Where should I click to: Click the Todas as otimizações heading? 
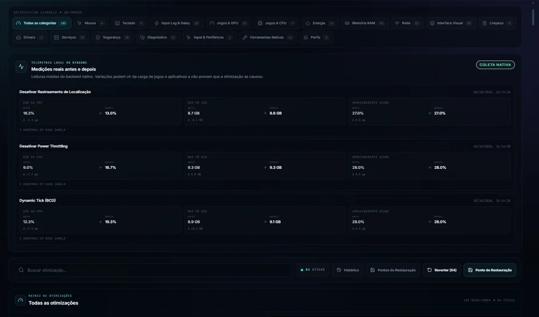[x=53, y=303]
